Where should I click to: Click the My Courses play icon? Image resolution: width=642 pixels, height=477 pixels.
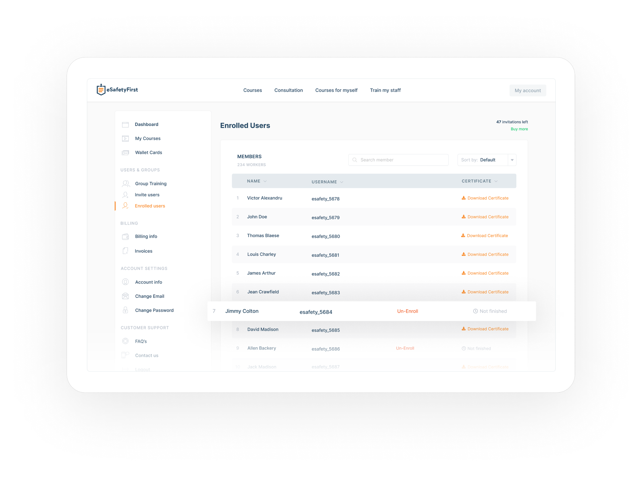[126, 139]
